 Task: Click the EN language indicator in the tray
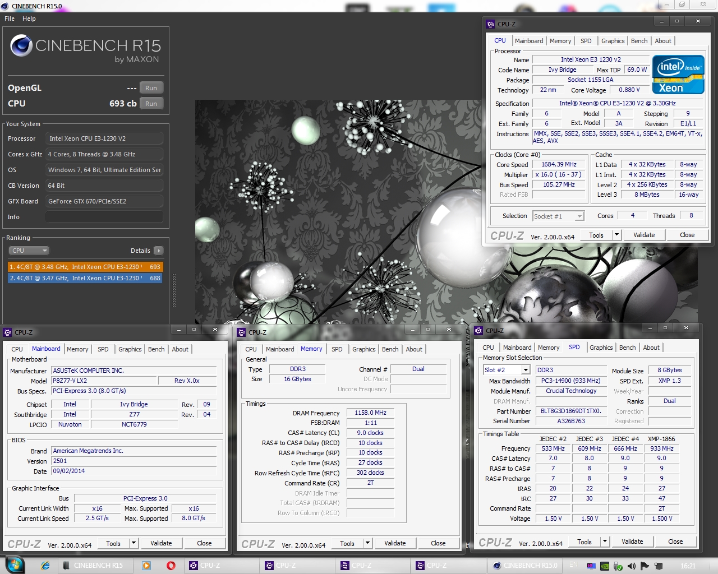(573, 564)
